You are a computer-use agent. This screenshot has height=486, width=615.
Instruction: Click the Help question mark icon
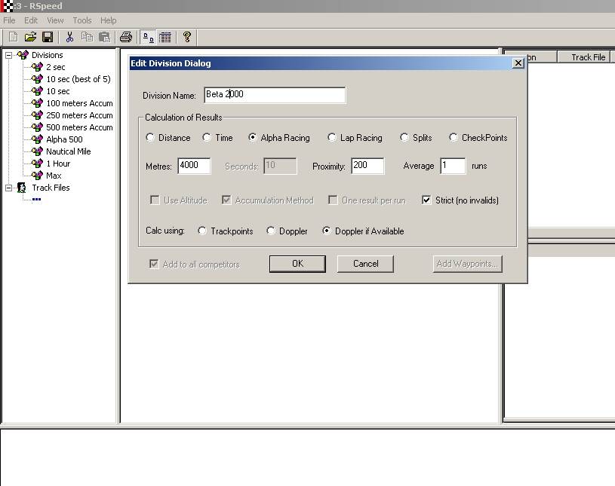(x=187, y=37)
